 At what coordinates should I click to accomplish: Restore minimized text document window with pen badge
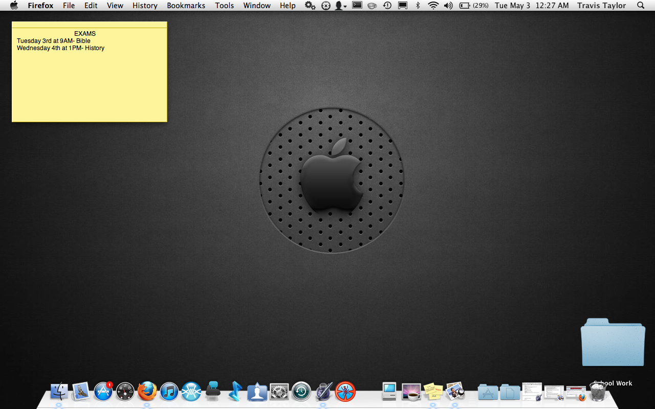coord(532,392)
